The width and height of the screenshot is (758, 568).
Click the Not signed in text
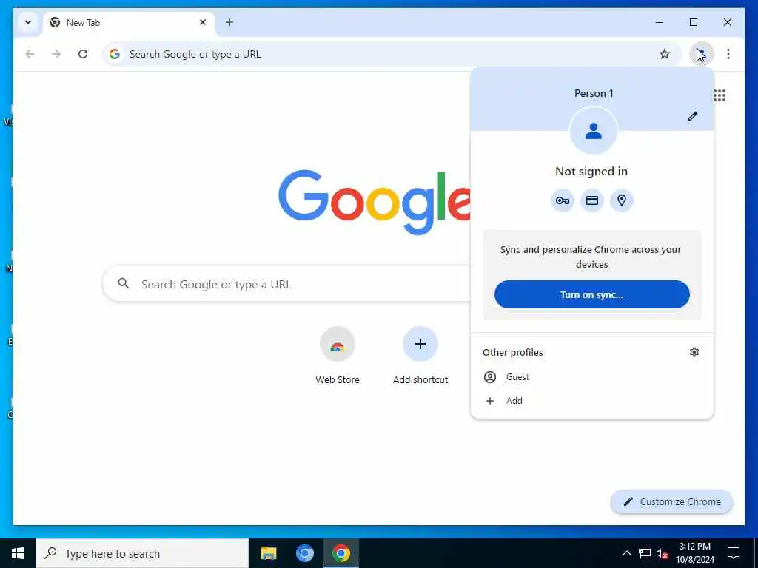tap(591, 172)
